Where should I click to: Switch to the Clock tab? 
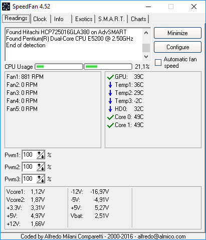[40, 19]
